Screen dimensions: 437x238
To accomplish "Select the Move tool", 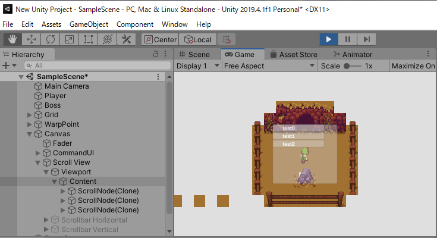I will point(31,39).
